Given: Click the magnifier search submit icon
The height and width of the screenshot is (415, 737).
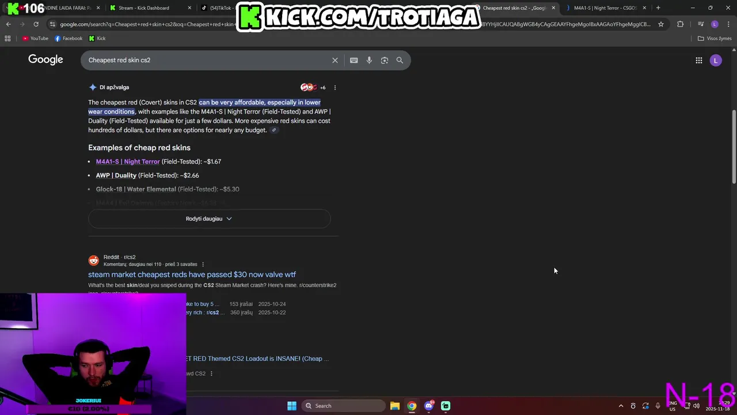Looking at the screenshot, I should pyautogui.click(x=400, y=60).
